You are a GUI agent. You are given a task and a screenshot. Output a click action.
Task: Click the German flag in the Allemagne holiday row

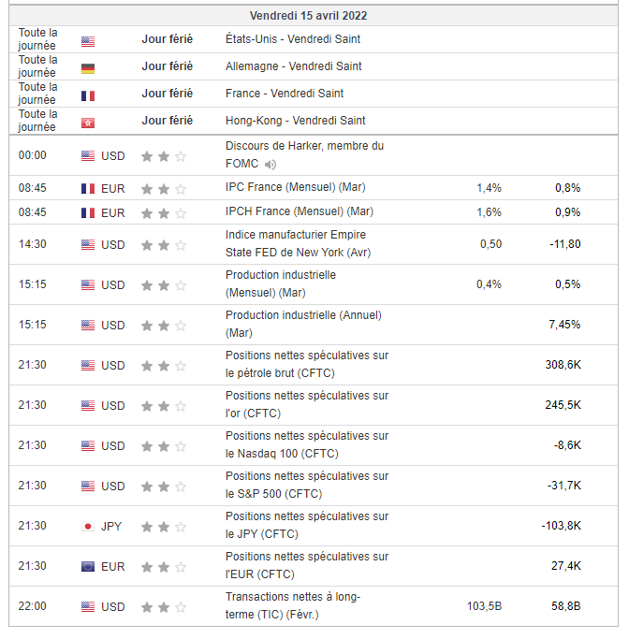(x=88, y=67)
